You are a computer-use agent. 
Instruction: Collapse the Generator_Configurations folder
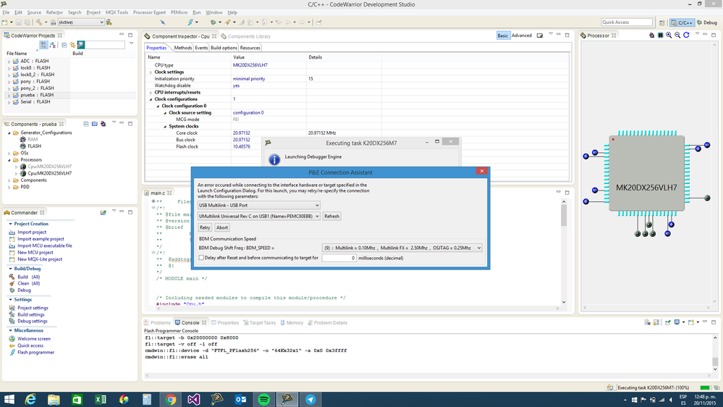point(9,133)
